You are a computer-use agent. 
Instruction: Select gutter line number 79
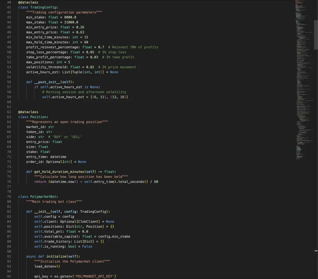pyautogui.click(x=9, y=197)
